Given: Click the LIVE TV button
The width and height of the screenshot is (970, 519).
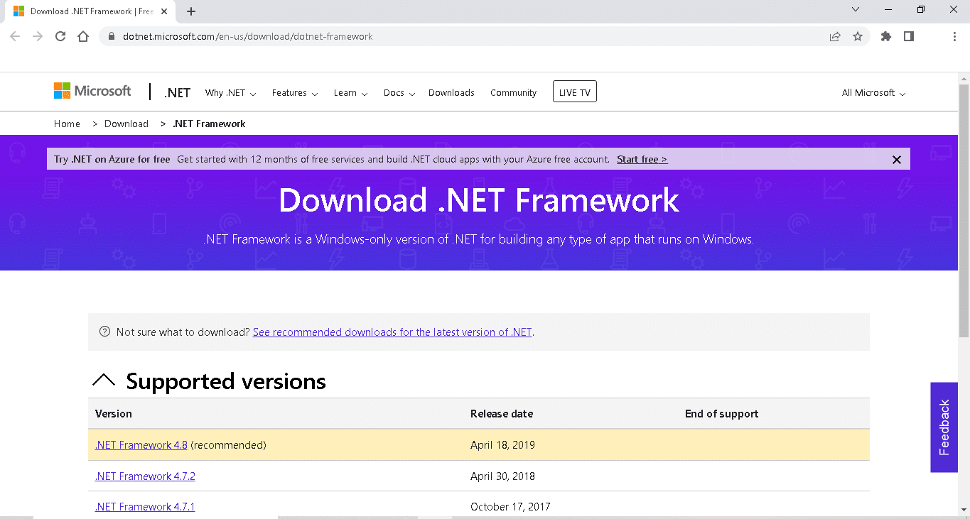Looking at the screenshot, I should (574, 92).
